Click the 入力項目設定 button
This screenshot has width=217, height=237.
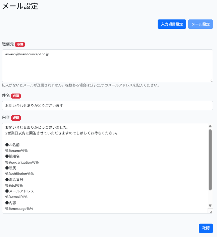pyautogui.click(x=172, y=24)
